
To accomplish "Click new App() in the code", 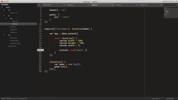I will pos(74,64).
